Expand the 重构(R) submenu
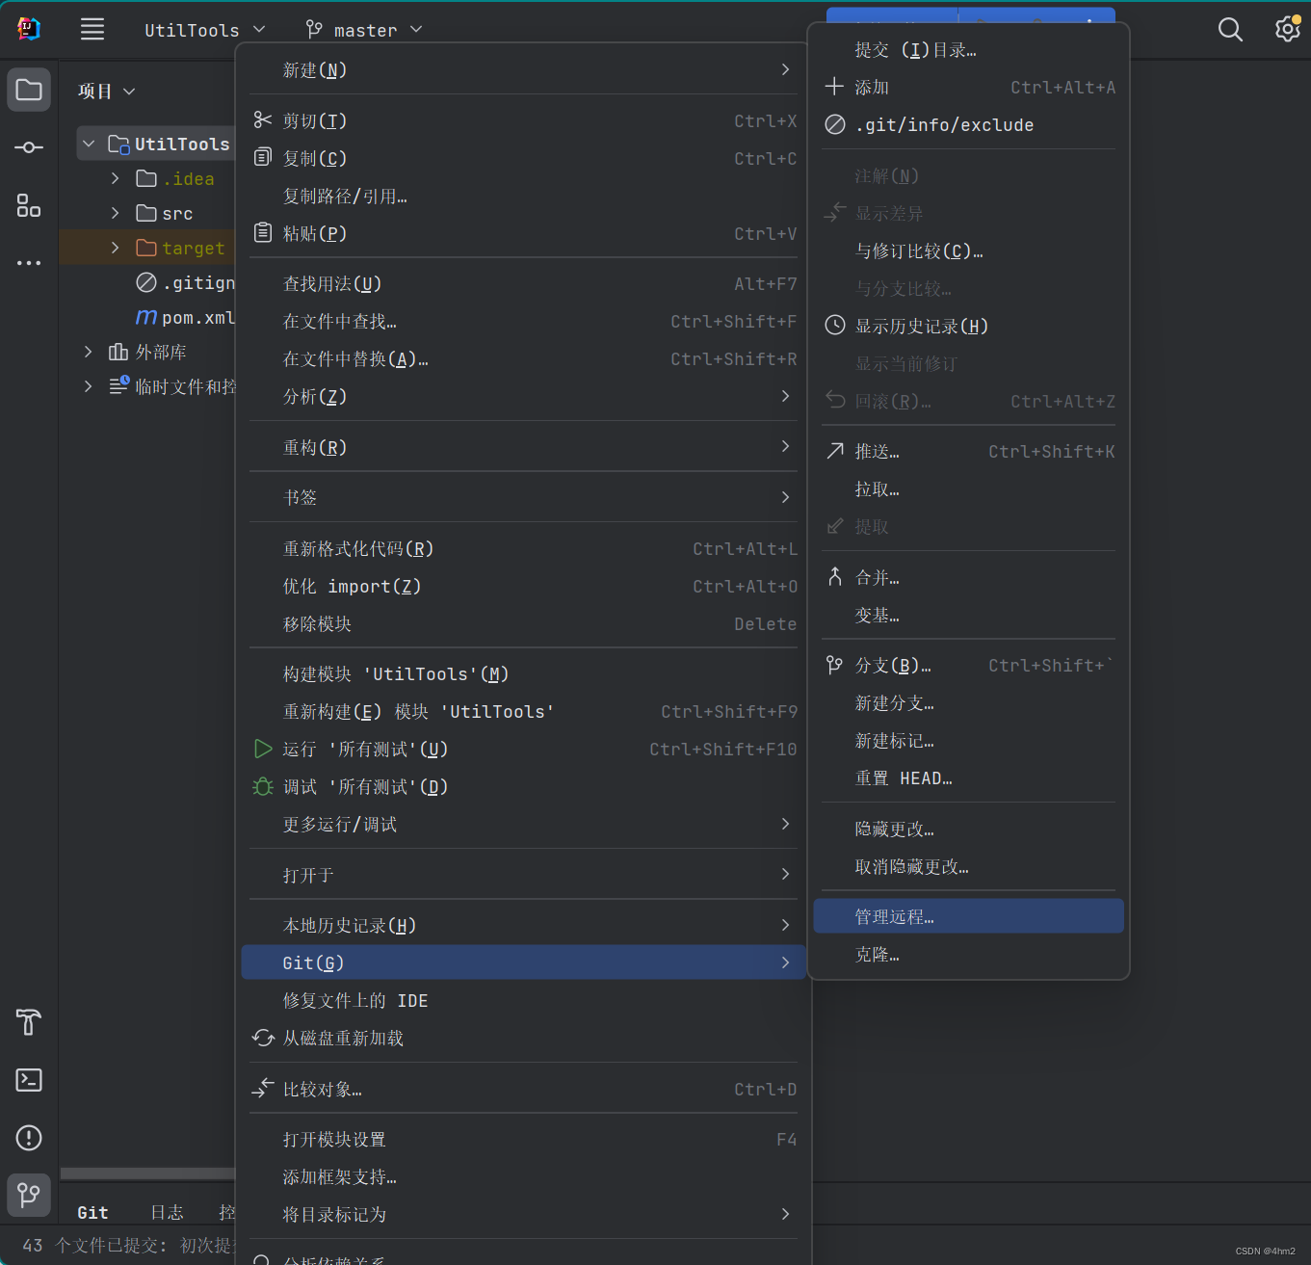The image size is (1311, 1265). [523, 447]
